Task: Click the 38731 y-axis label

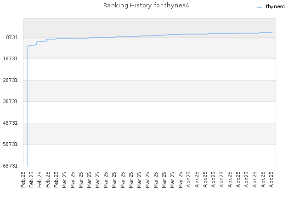Action: (x=10, y=101)
